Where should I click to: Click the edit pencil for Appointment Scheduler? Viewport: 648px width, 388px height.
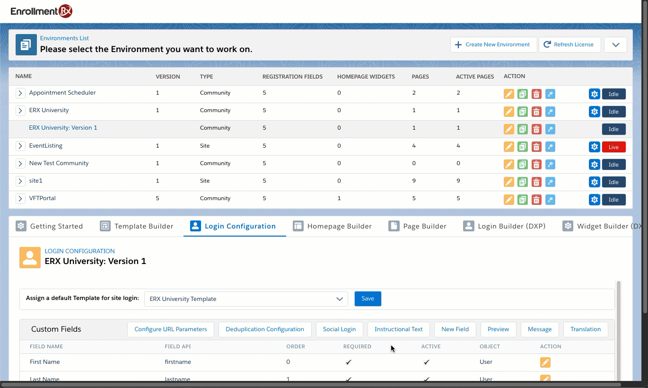click(508, 94)
